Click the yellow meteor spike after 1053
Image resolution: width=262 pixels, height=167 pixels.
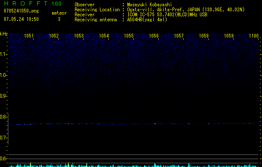point(87,164)
